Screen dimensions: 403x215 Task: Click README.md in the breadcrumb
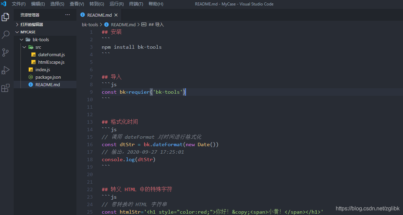tap(123, 25)
